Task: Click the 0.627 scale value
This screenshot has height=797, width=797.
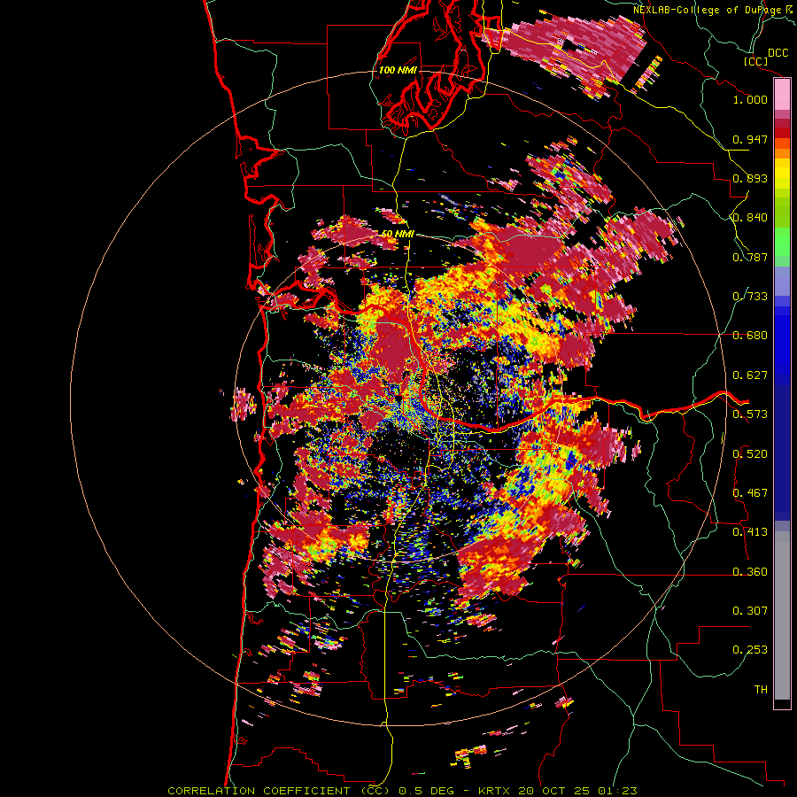Action: 750,375
